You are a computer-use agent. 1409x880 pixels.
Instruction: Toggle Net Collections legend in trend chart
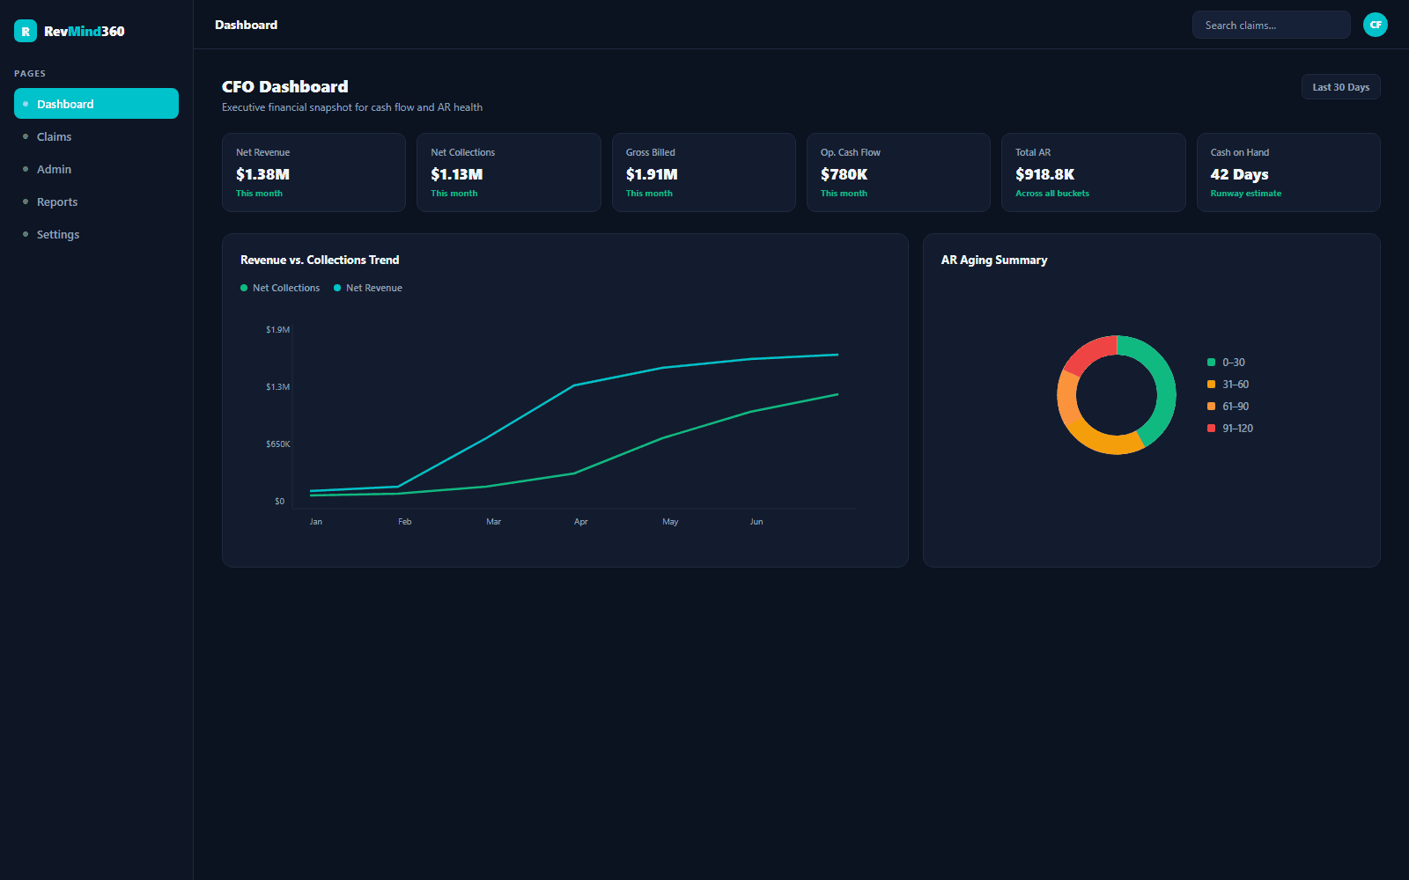(280, 288)
